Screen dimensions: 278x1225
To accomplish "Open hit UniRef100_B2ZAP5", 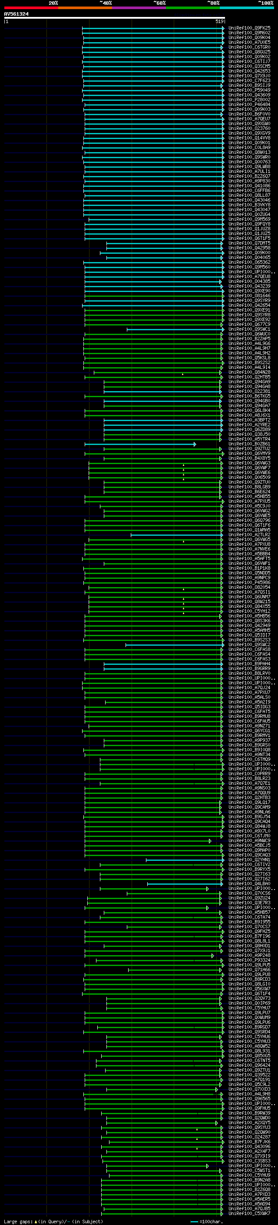I will (x=249, y=339).
